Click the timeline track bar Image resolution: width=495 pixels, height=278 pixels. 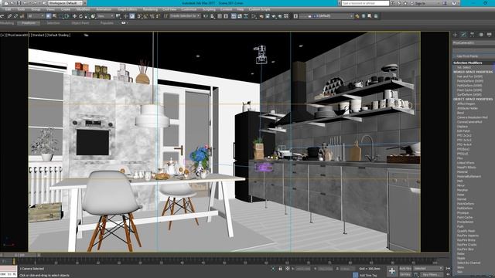[224, 261]
